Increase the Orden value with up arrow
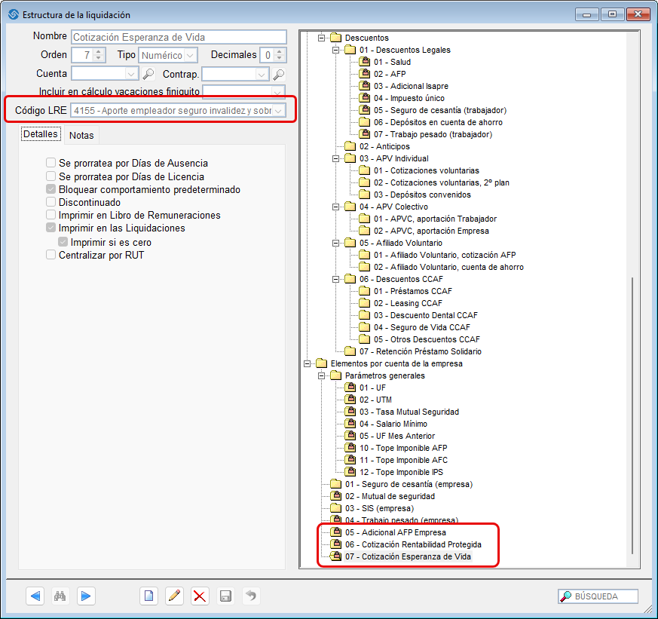This screenshot has width=658, height=619. [x=99, y=51]
